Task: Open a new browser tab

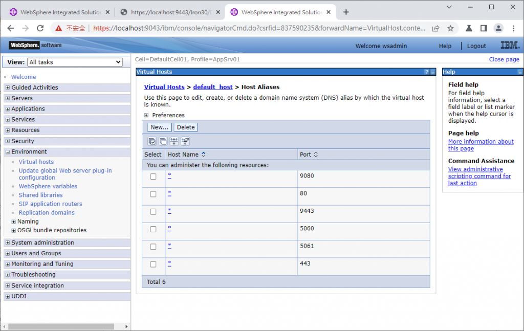Action: tap(346, 12)
